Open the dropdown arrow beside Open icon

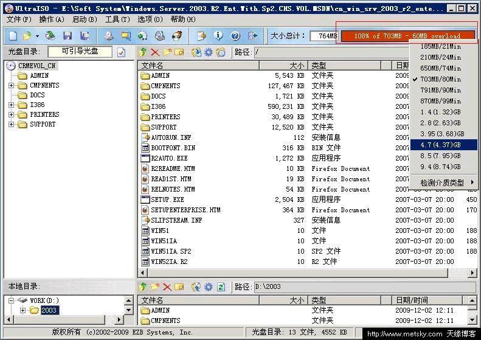[37, 36]
